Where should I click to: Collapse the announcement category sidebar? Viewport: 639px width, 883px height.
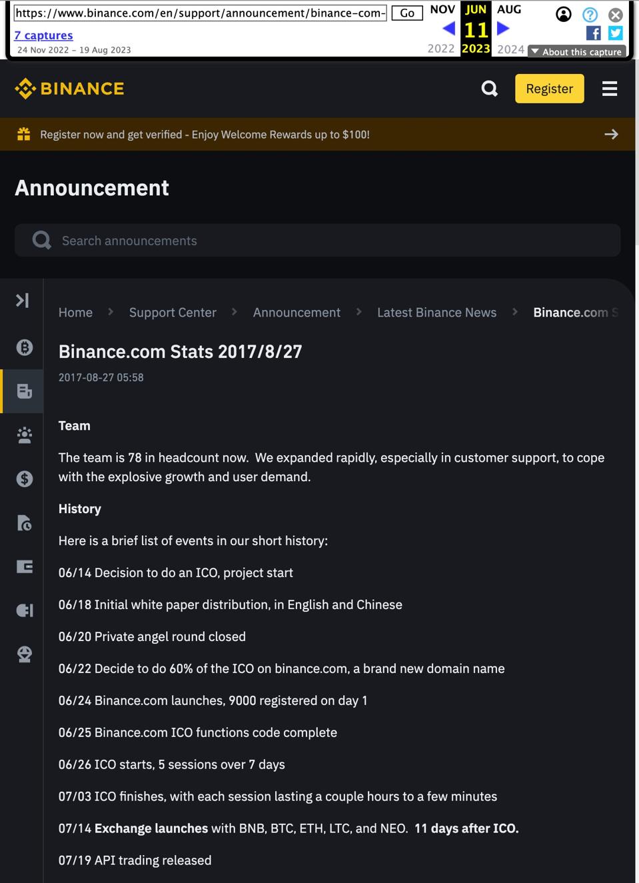22,300
